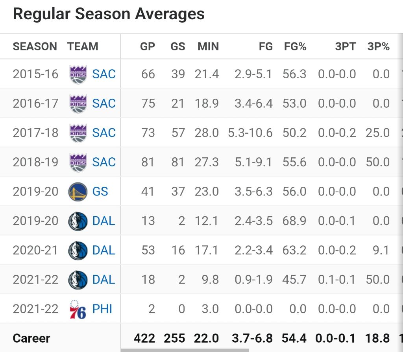
Task: Click the MIN column header
Action: point(208,46)
